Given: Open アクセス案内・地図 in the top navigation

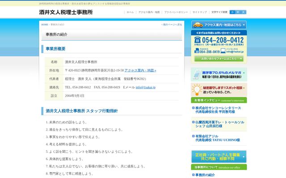Looking at the screenshot, I should (149, 12).
